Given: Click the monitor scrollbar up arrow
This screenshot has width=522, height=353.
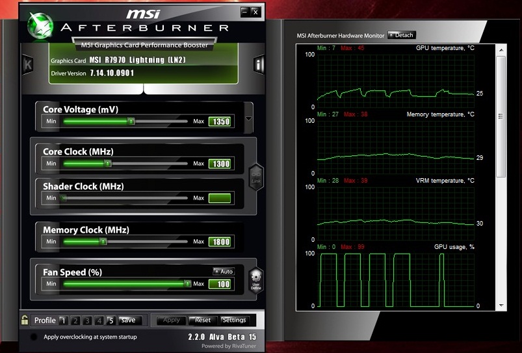Looking at the screenshot, I should click(501, 50).
